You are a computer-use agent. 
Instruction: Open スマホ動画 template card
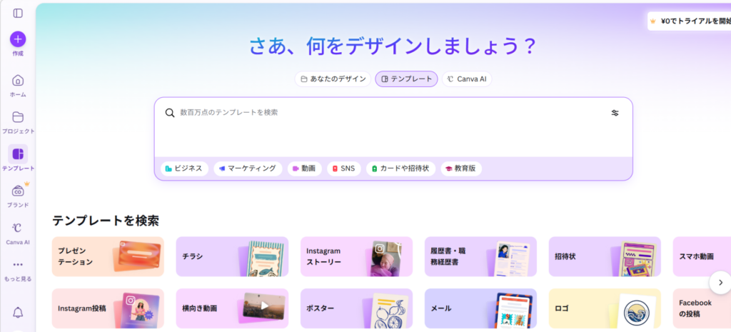[702, 256]
